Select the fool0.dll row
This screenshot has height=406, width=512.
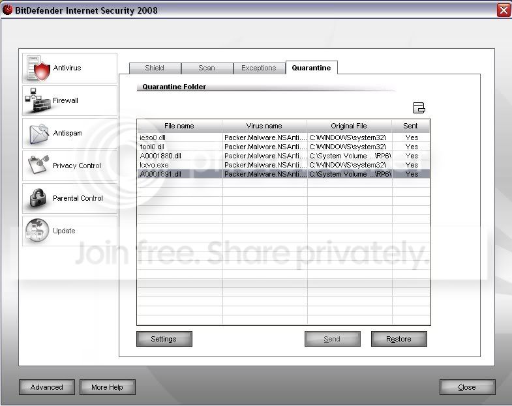[284, 147]
